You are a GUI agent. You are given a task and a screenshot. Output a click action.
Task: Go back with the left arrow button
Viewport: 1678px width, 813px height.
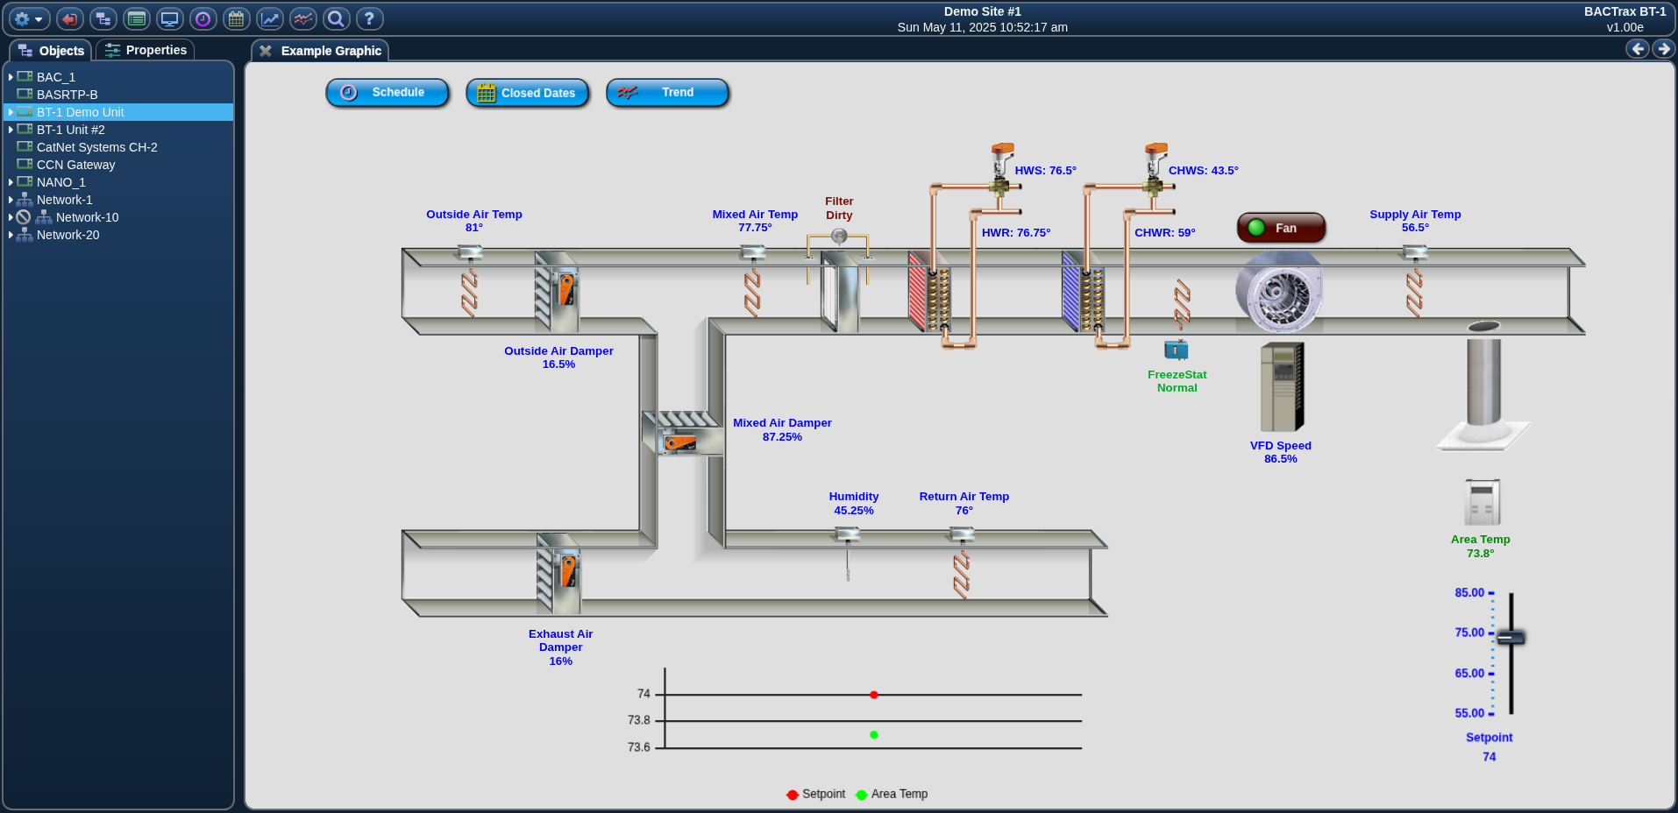[x=1638, y=49]
